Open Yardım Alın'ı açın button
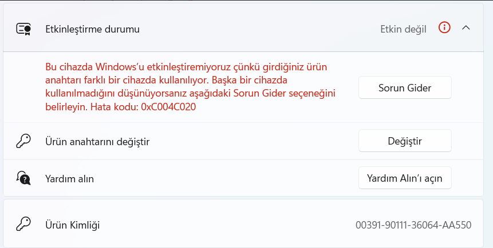Viewport: 493px width, 248px height. click(405, 178)
